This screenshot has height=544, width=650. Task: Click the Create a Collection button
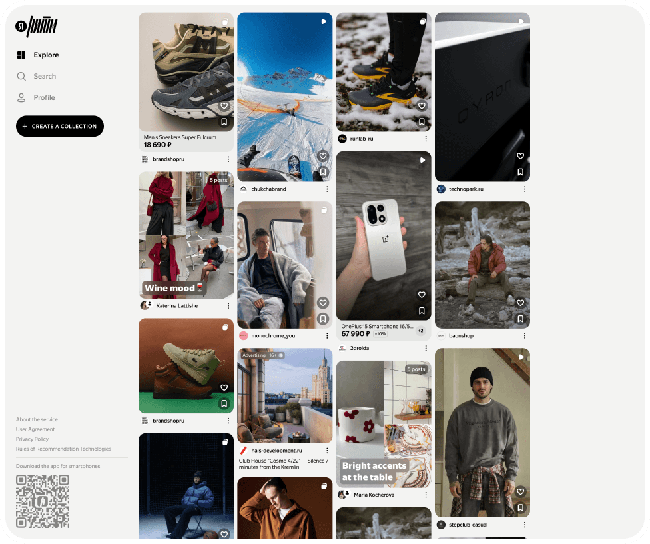pos(60,126)
